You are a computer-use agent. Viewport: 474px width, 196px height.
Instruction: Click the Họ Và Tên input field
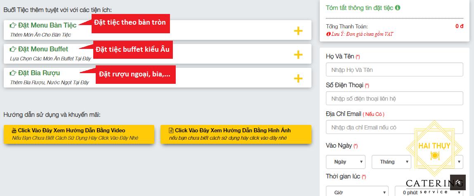coord(394,70)
